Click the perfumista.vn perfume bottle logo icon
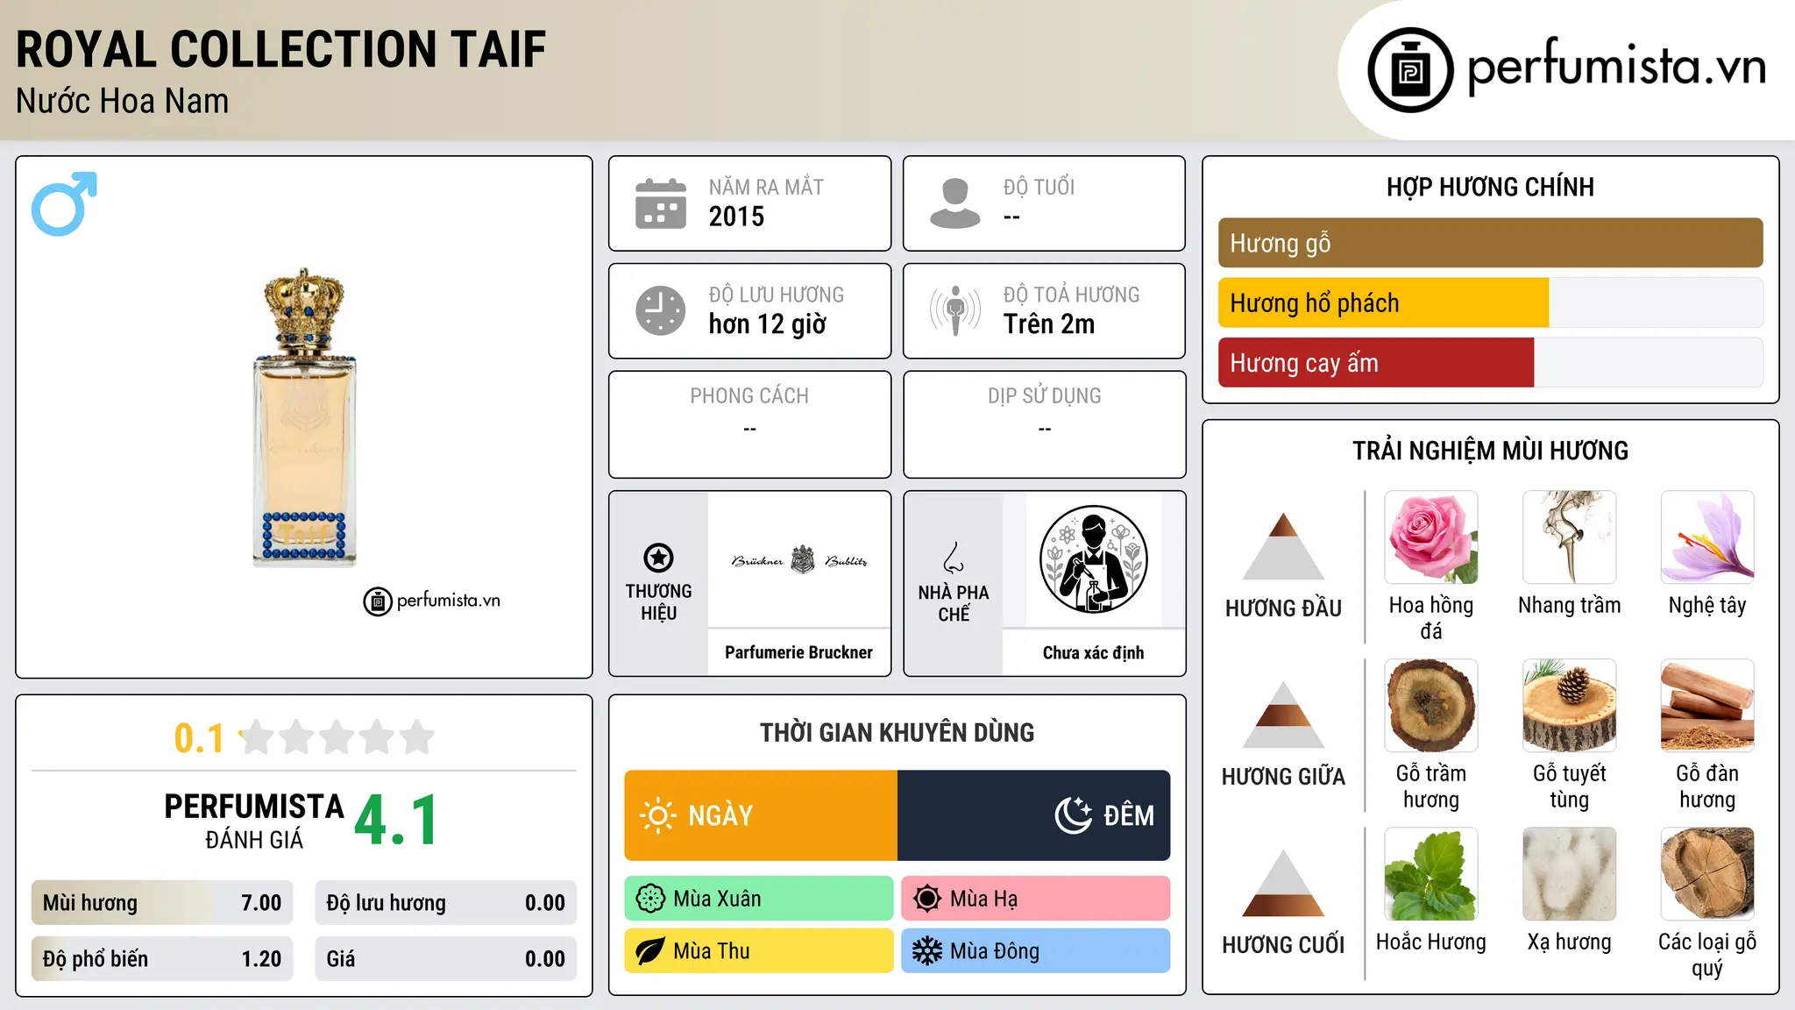The image size is (1795, 1010). pos(1410,70)
